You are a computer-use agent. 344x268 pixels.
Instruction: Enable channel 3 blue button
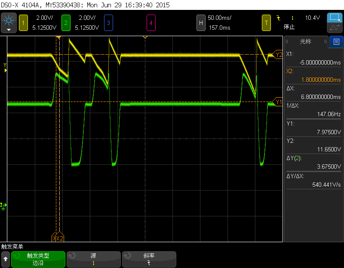coord(108,23)
